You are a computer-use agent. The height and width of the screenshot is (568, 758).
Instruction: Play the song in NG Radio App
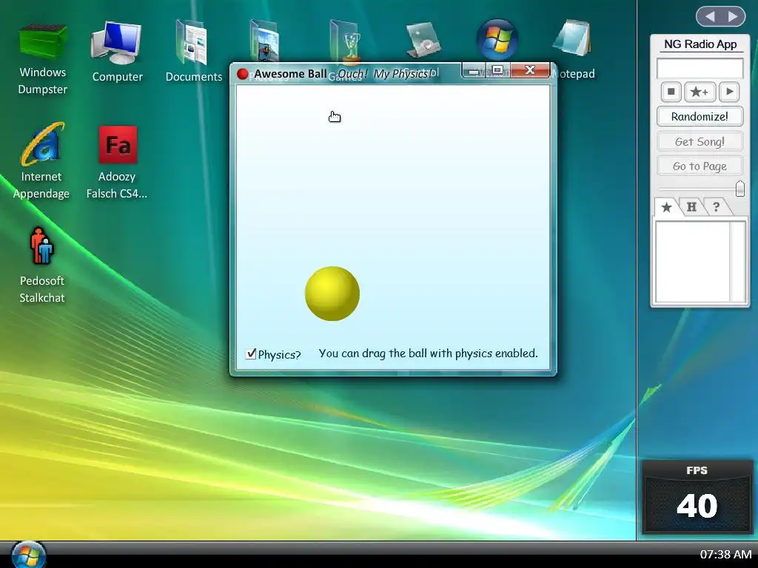click(x=729, y=92)
